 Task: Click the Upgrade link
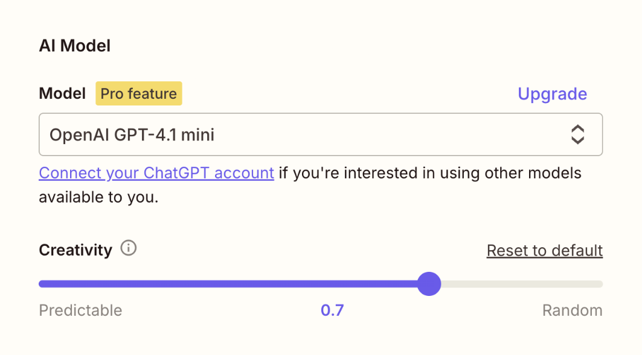(551, 93)
